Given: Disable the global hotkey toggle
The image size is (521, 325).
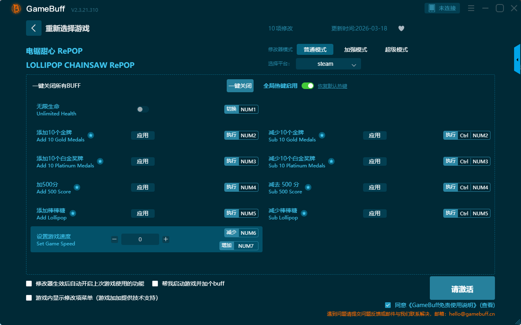Looking at the screenshot, I should pos(308,86).
